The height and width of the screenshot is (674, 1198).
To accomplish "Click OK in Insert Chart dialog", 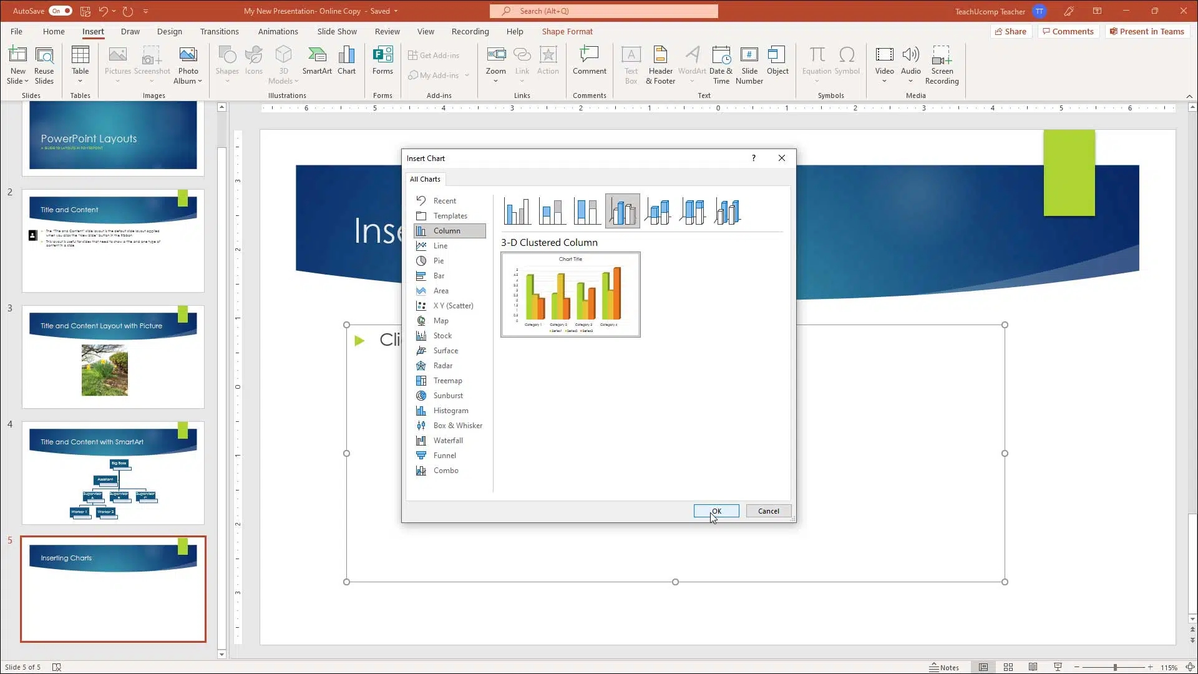I will 716,511.
